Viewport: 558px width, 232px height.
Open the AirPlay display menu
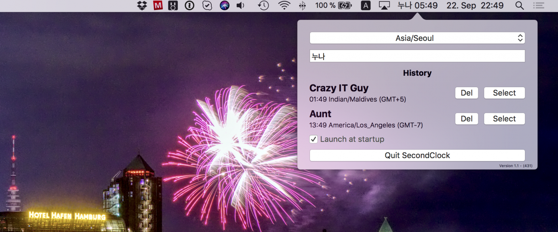(384, 5)
